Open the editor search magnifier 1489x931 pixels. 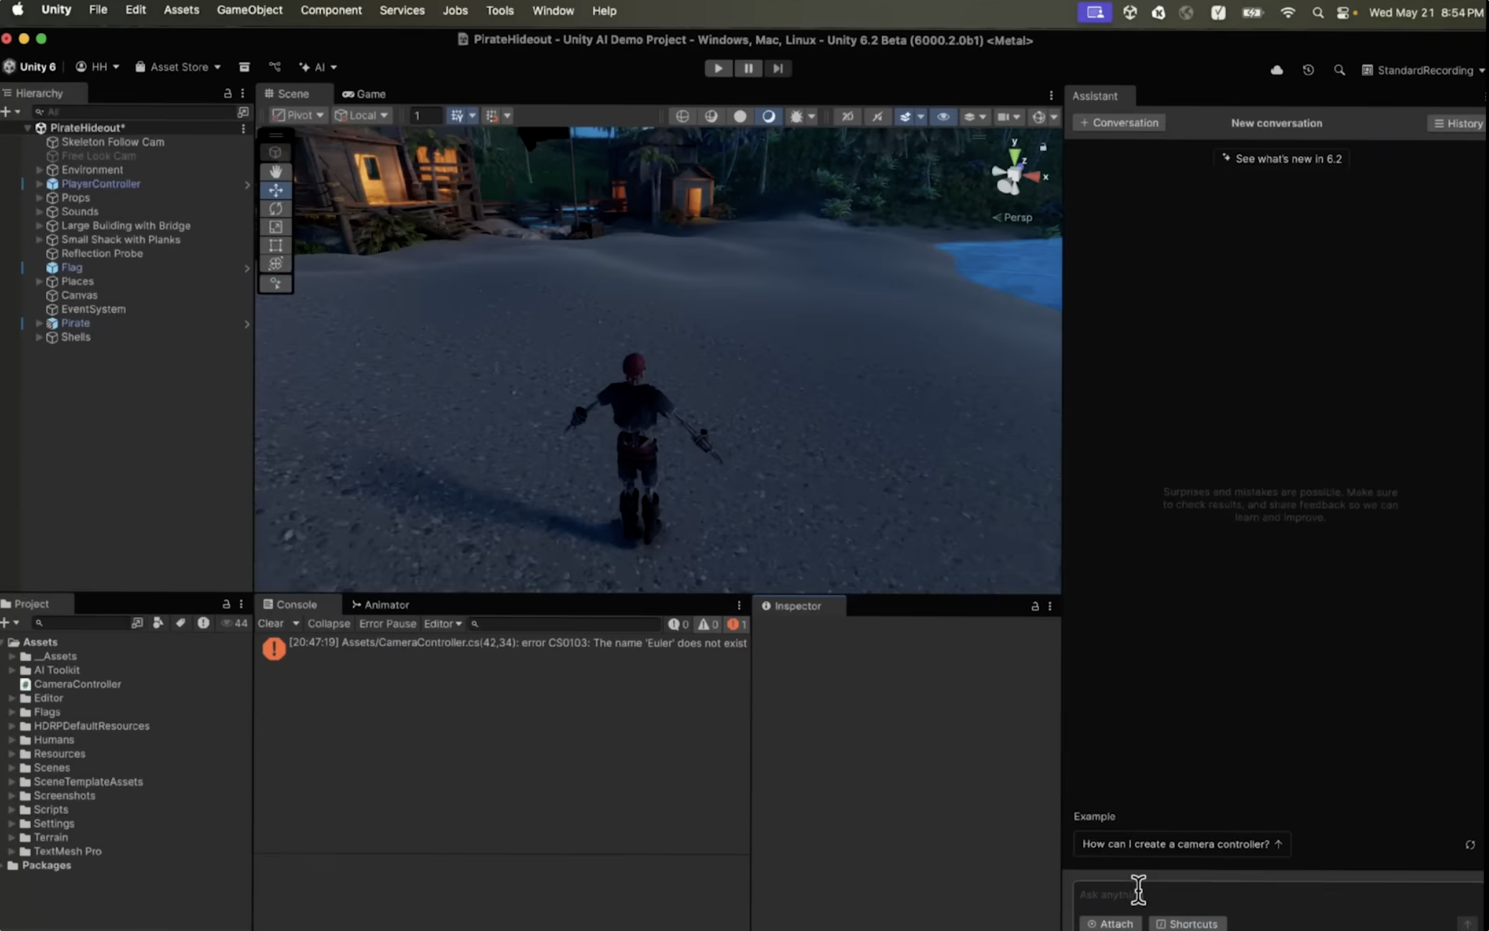point(1340,70)
